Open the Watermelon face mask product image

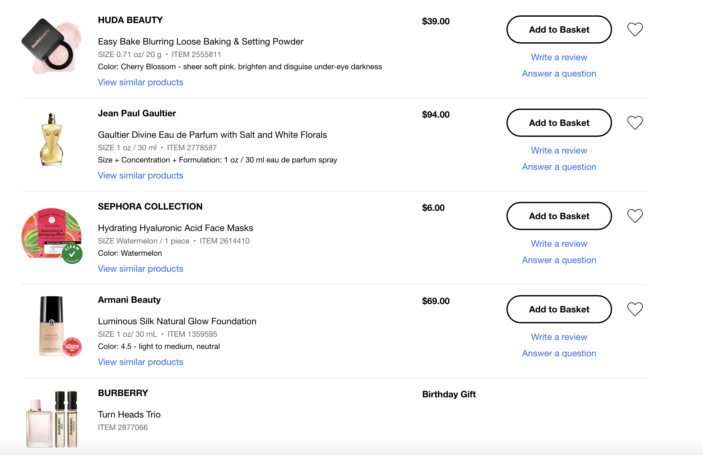(x=52, y=236)
